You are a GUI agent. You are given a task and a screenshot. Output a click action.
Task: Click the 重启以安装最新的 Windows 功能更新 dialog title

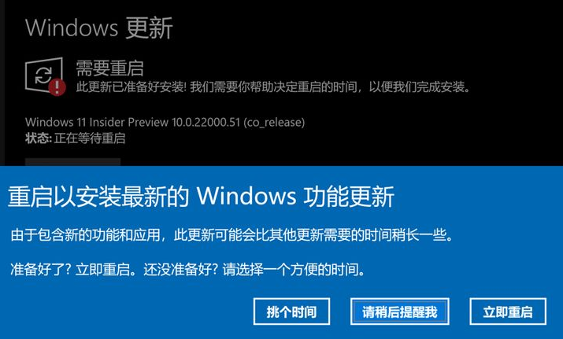(x=201, y=197)
